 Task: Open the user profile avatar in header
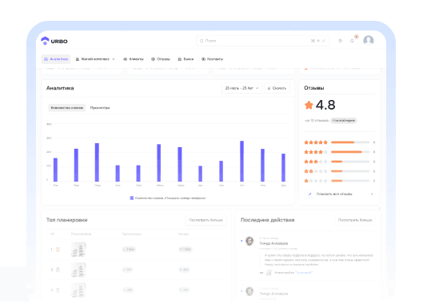tap(369, 41)
